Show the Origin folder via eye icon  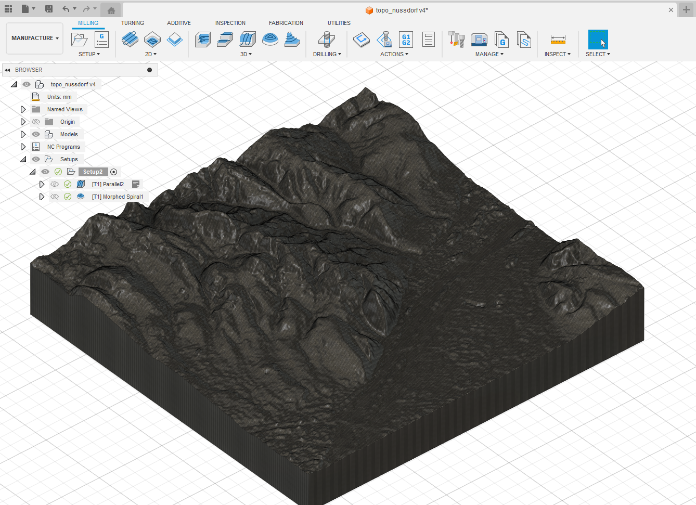point(36,122)
